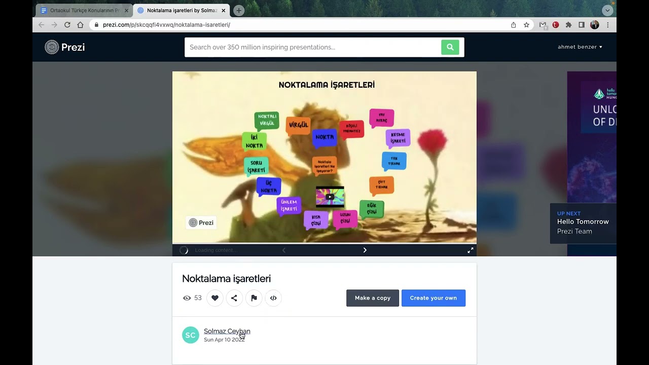Open embed code icon button
649x365 pixels.
tap(273, 298)
